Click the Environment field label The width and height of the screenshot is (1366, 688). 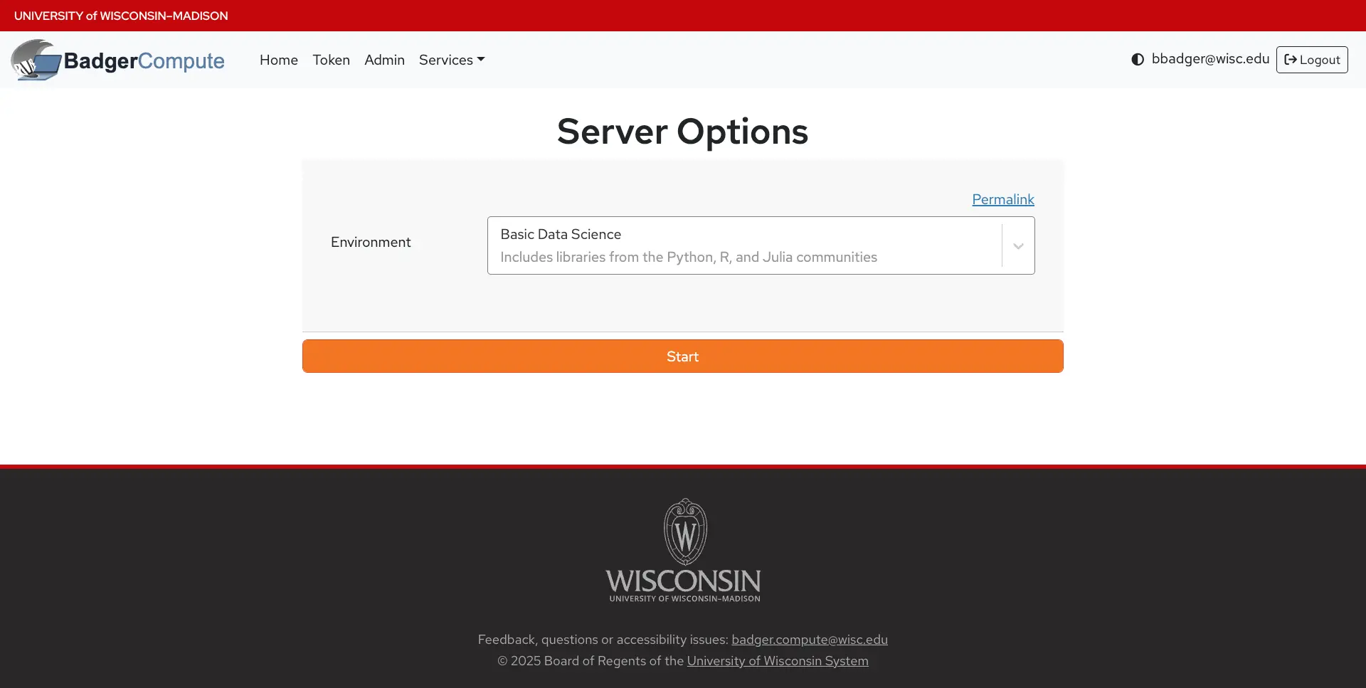pos(370,242)
